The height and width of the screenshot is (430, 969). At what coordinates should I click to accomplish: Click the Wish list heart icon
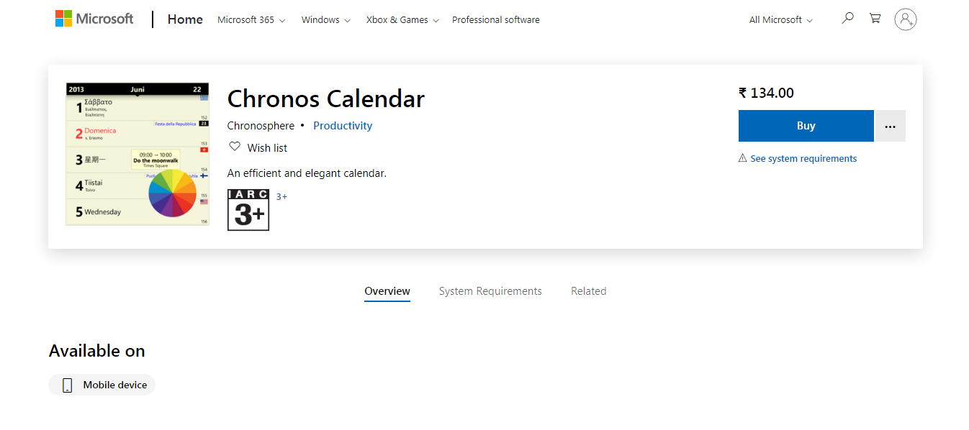pos(234,147)
